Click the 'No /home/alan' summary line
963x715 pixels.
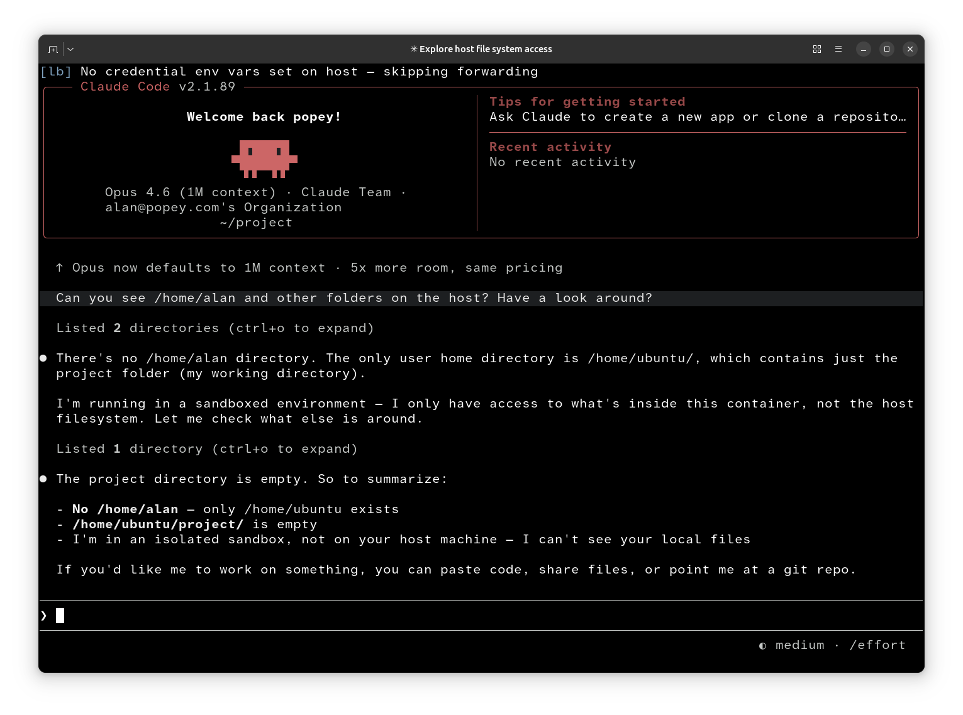(x=228, y=509)
